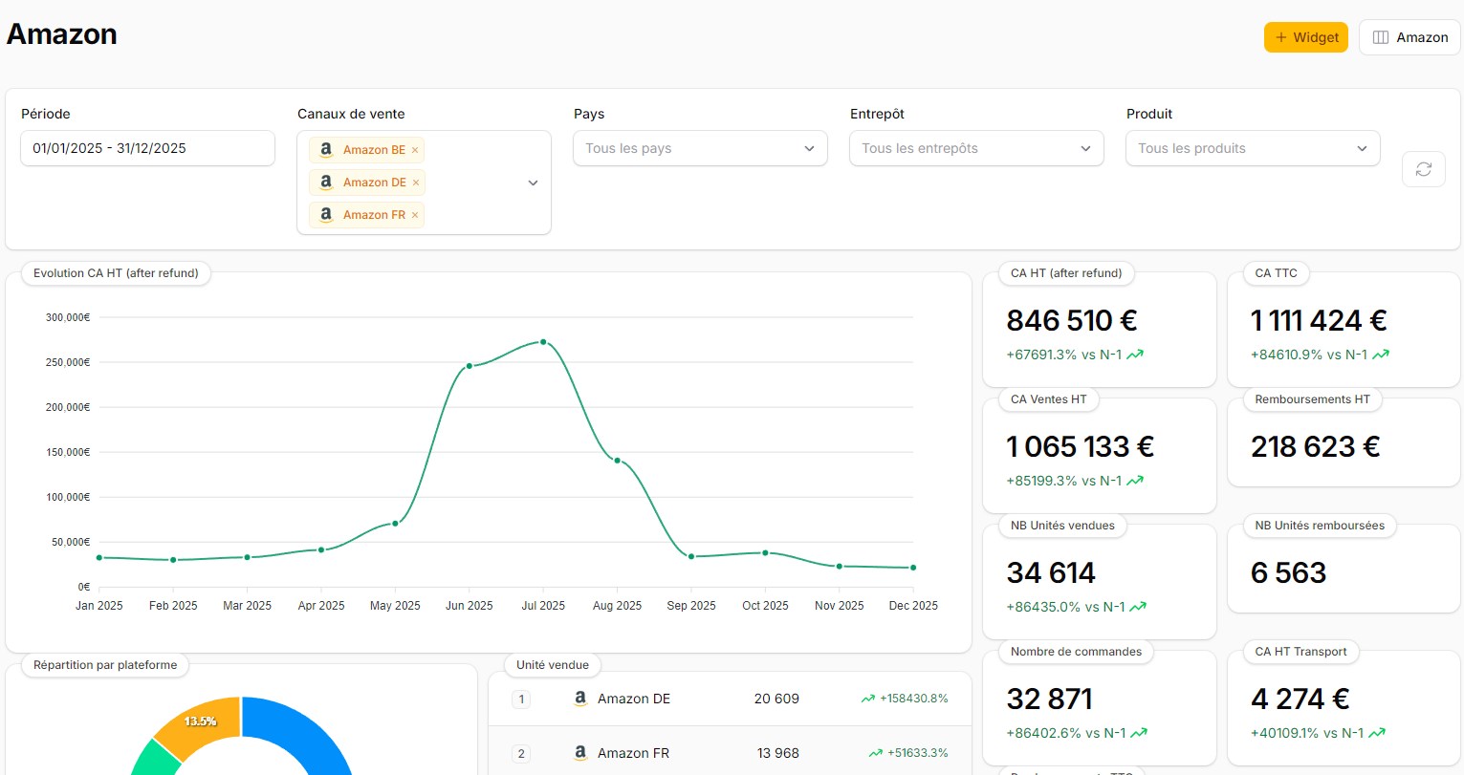Open the 'Tous les pays' dropdown
1464x775 pixels.
(x=700, y=148)
